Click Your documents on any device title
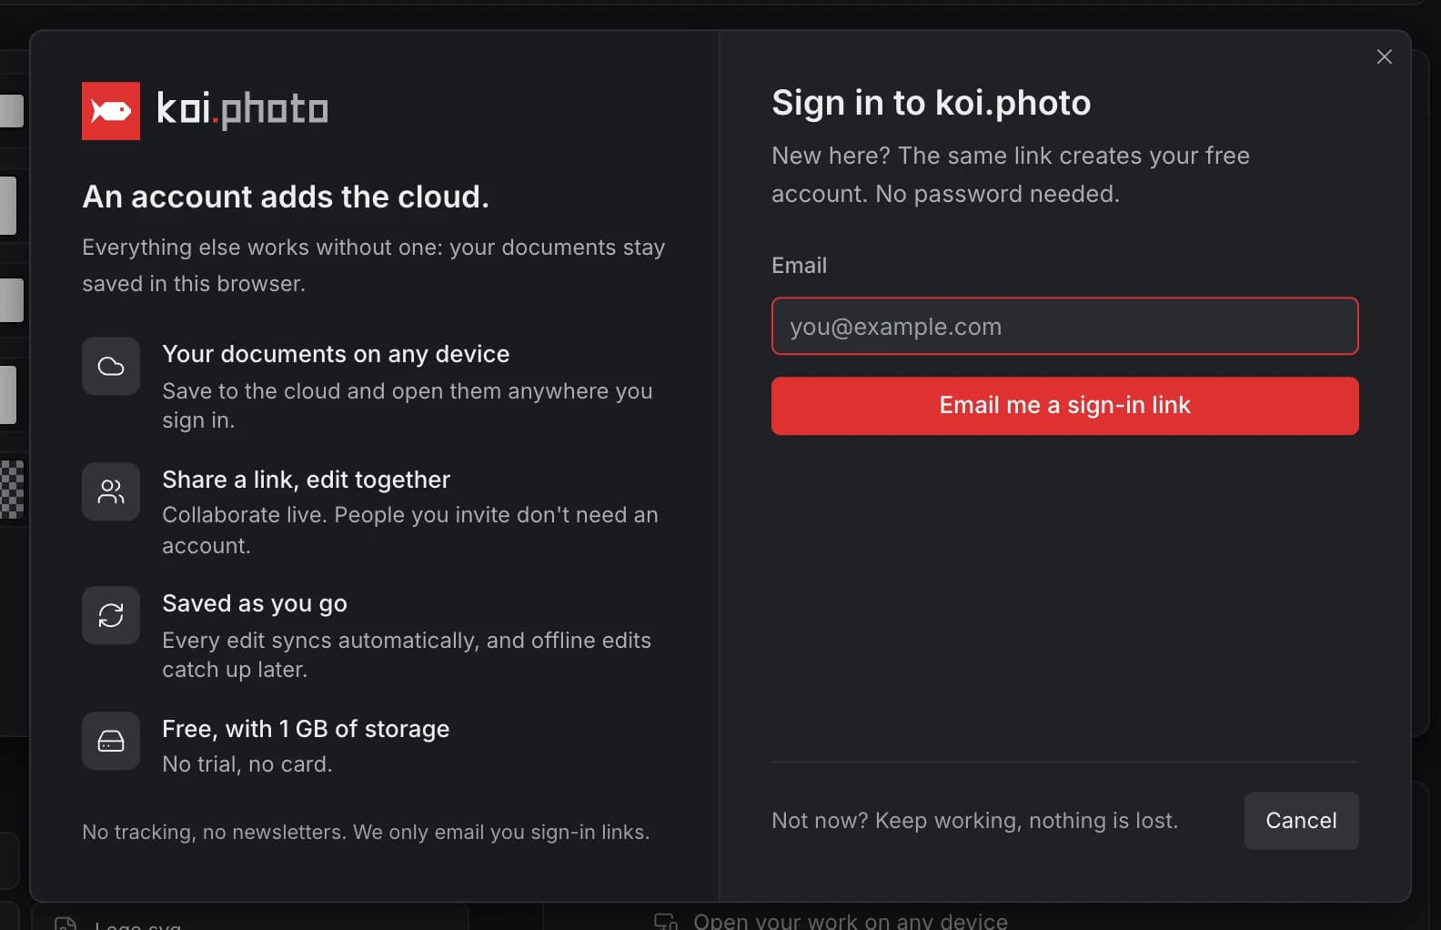The height and width of the screenshot is (930, 1441). point(336,354)
